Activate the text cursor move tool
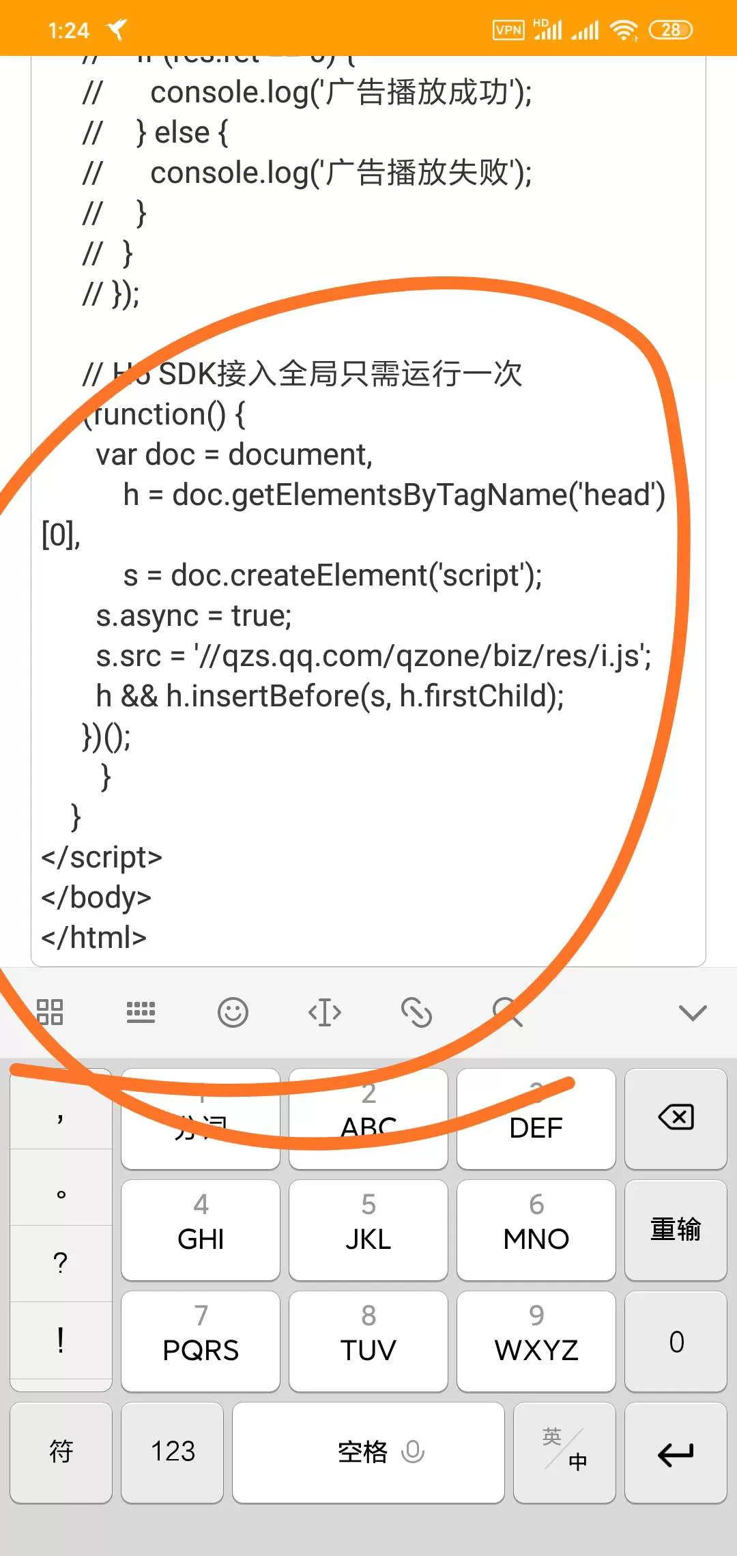The height and width of the screenshot is (1556, 737). pyautogui.click(x=325, y=1012)
